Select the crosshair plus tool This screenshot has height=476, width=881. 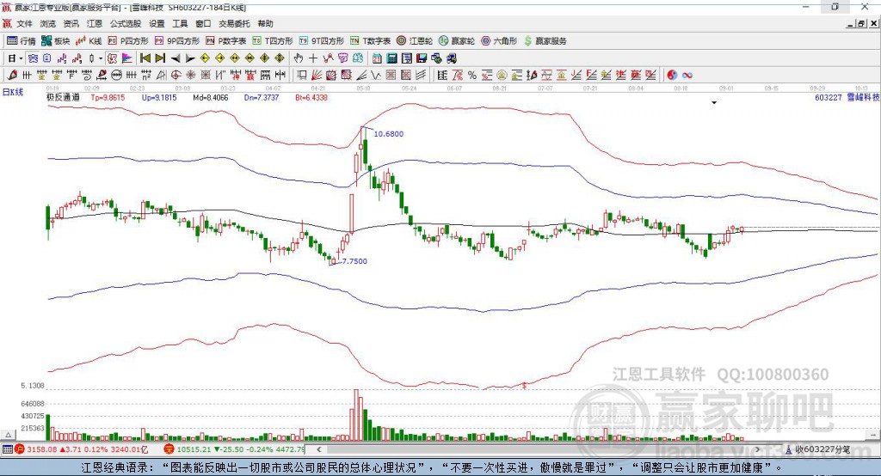(313, 58)
